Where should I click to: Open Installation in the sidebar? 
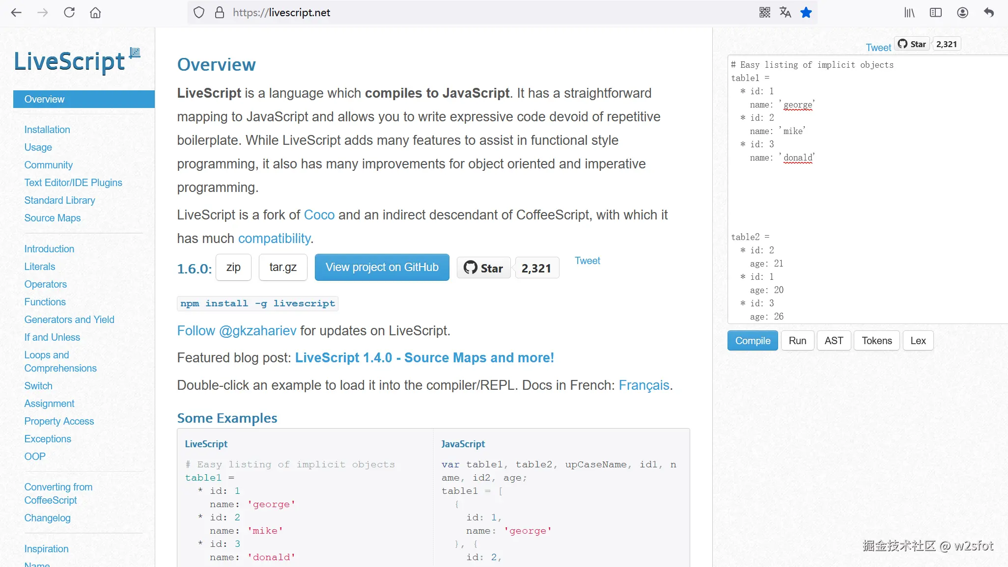(47, 130)
